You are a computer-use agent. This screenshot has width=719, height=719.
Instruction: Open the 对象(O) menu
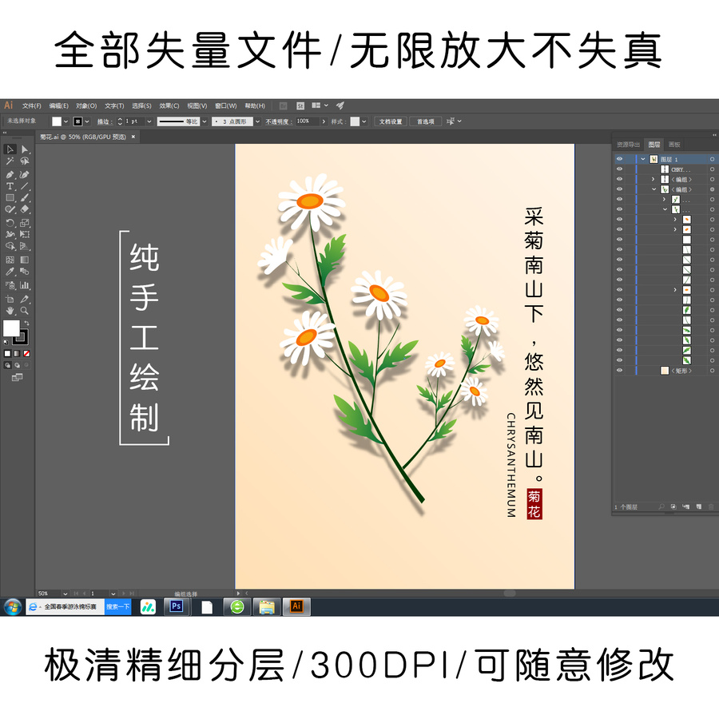tap(86, 106)
